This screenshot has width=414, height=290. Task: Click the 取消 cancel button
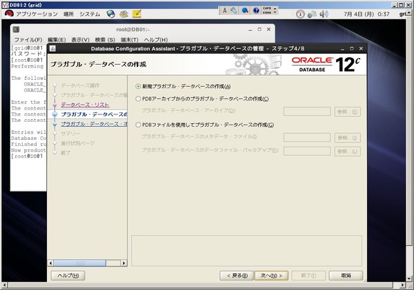[x=346, y=276]
